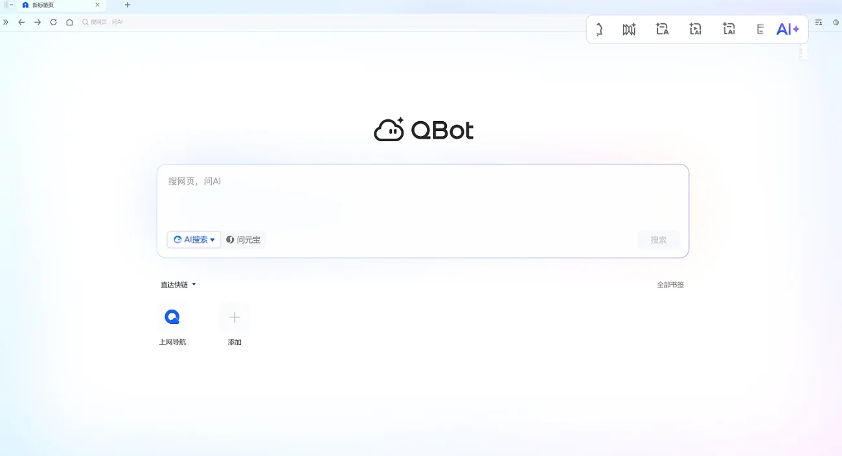Click the wave-pattern AI toolbar icon
The width and height of the screenshot is (842, 456).
coord(628,28)
